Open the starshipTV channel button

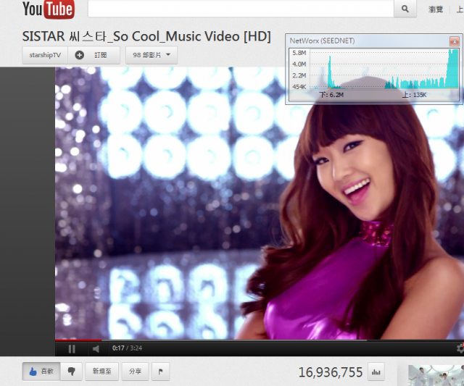tap(45, 55)
